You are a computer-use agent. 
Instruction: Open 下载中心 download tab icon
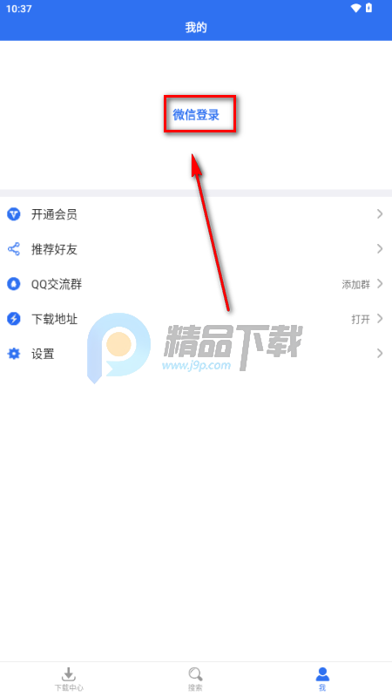[x=68, y=673]
